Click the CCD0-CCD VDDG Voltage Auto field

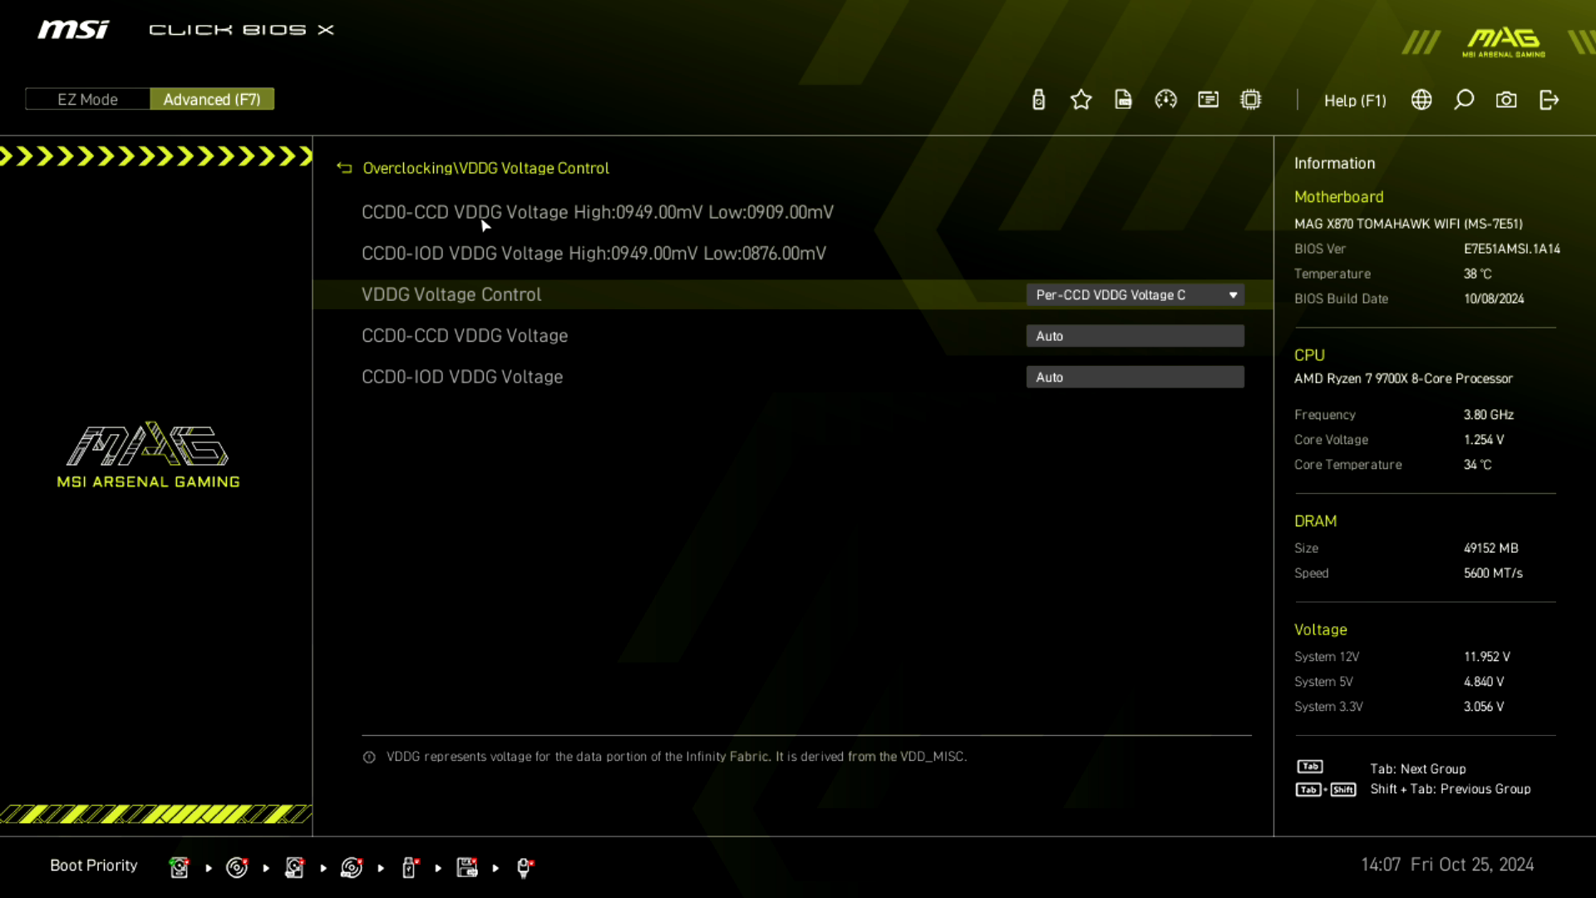point(1135,336)
